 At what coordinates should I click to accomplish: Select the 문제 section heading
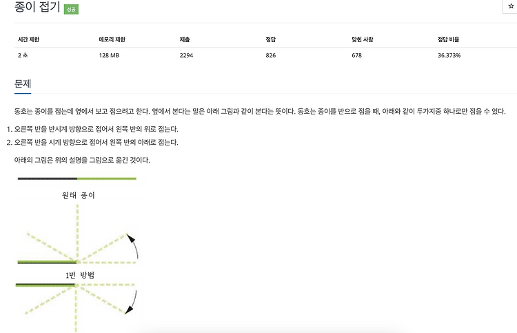(23, 84)
